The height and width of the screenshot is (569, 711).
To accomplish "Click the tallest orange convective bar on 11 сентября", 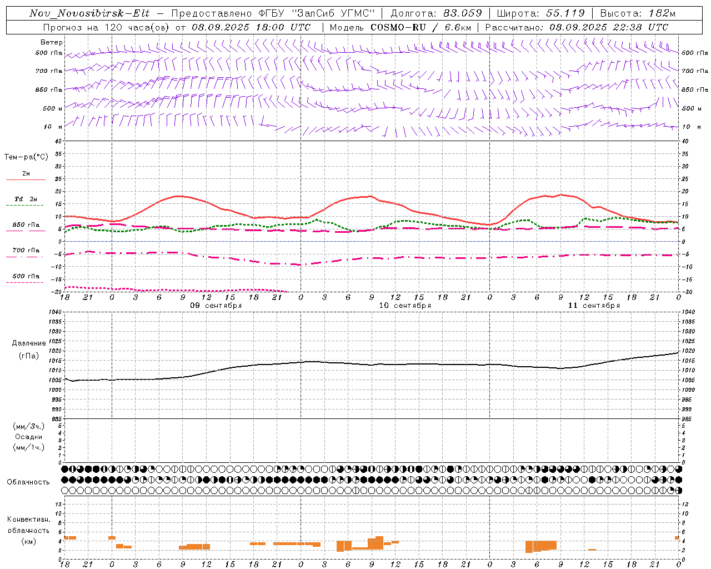I will (x=529, y=547).
